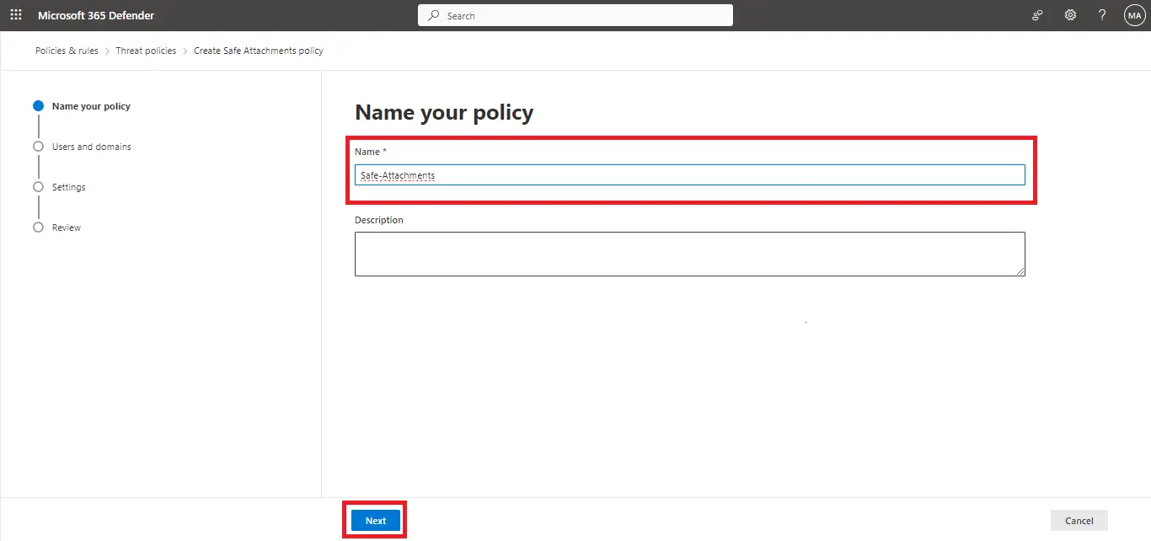Focus the top Search box
This screenshot has height=541, width=1151.
point(581,15)
